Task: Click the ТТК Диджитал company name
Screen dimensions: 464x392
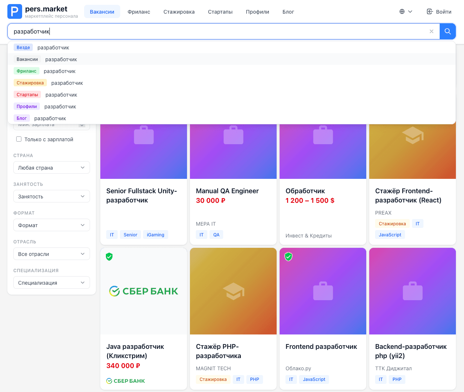Action: 393,368
